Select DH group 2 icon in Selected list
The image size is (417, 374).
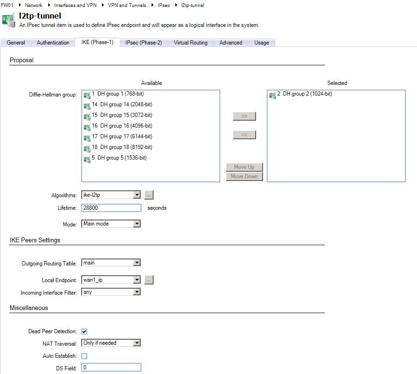pos(272,95)
